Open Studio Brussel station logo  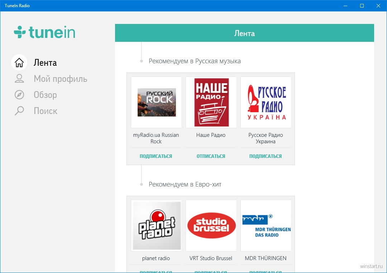tap(211, 225)
